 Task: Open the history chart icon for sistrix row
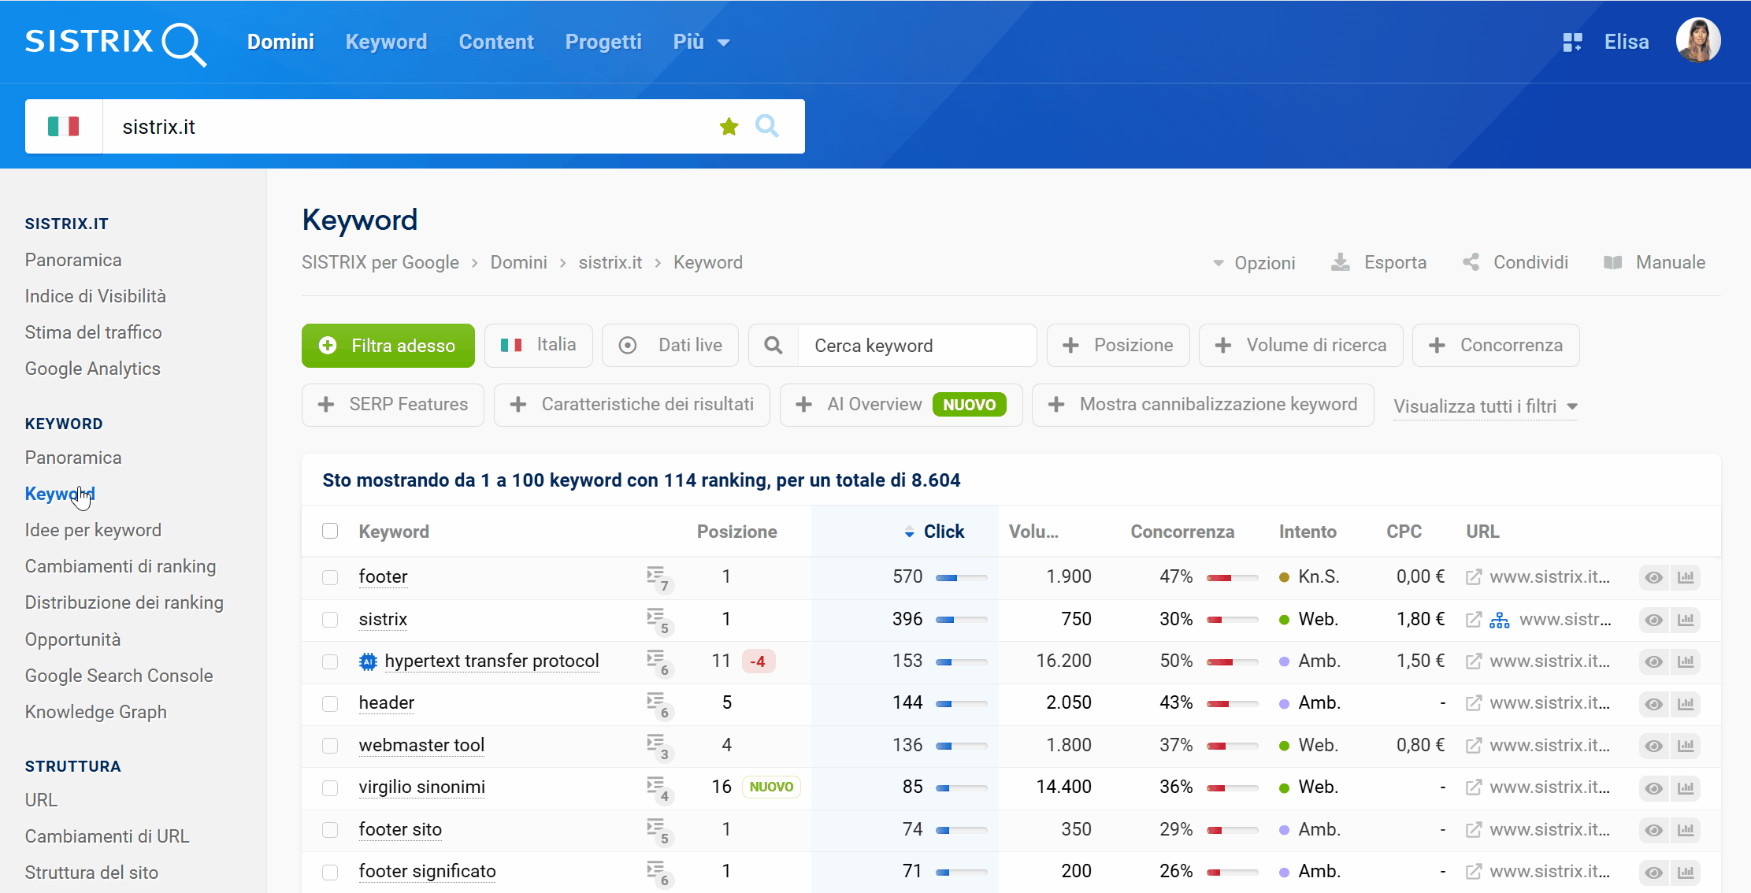pyautogui.click(x=1686, y=620)
